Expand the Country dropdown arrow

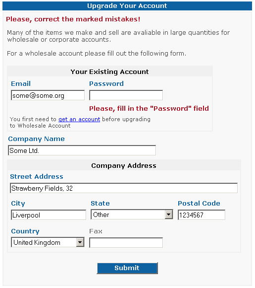pyautogui.click(x=80, y=242)
